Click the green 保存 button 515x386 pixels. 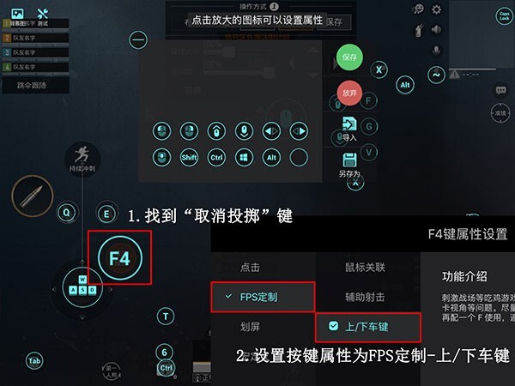tap(349, 57)
